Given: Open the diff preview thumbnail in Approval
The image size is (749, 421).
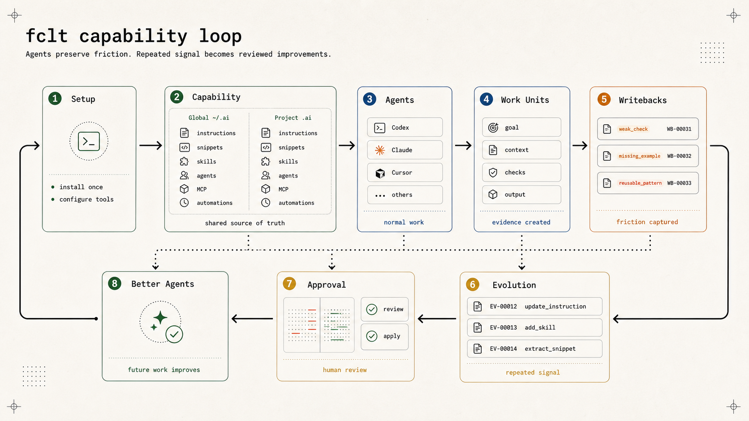Looking at the screenshot, I should pos(319,325).
